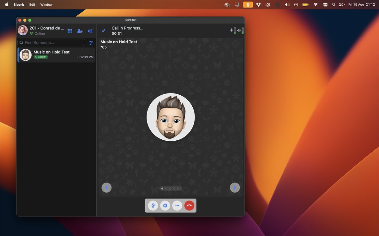
Task: Put the call on hold
Action: point(165,205)
